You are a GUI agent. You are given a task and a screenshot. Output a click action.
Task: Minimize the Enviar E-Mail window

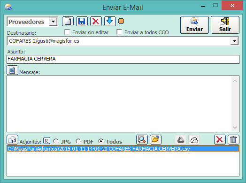(x=203, y=7)
